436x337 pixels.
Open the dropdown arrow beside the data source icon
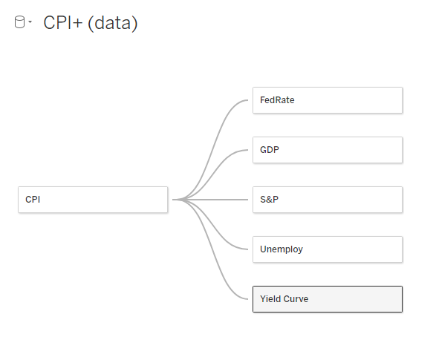pos(30,22)
